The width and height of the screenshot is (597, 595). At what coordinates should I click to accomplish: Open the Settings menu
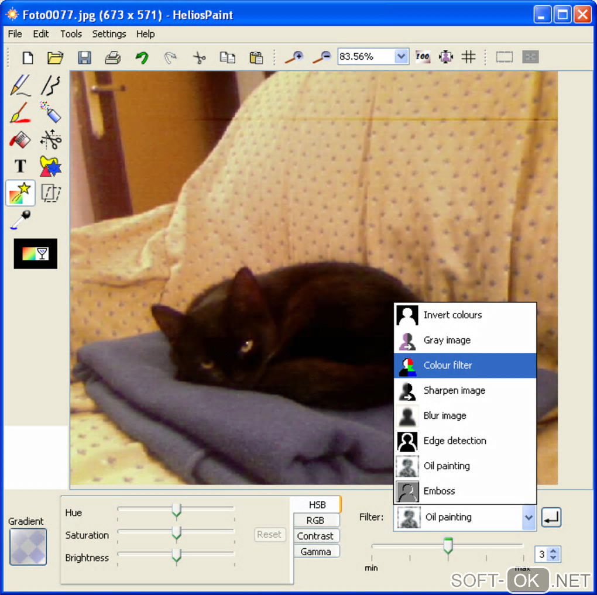pyautogui.click(x=109, y=34)
